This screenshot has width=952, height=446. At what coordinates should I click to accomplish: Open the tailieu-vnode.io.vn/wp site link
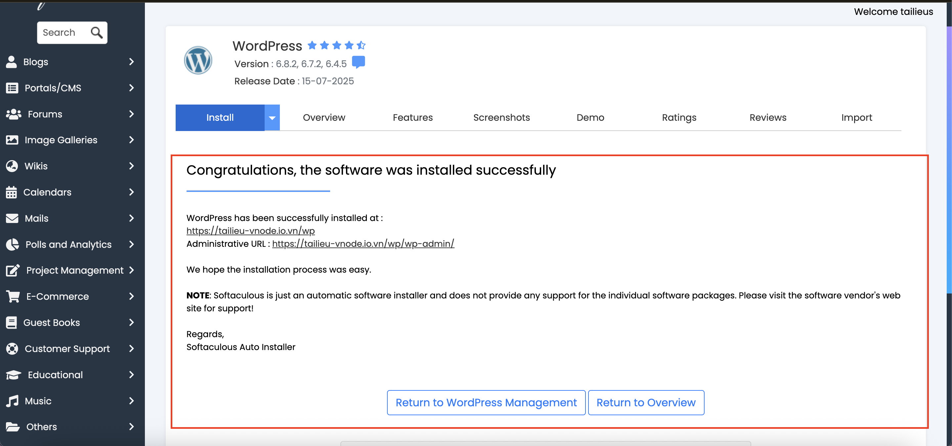250,231
